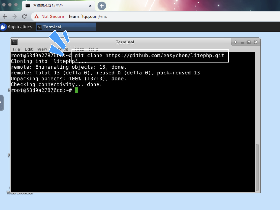The height and width of the screenshot is (210, 280).
Task: Click the Terminal window title text
Action: 125,42
